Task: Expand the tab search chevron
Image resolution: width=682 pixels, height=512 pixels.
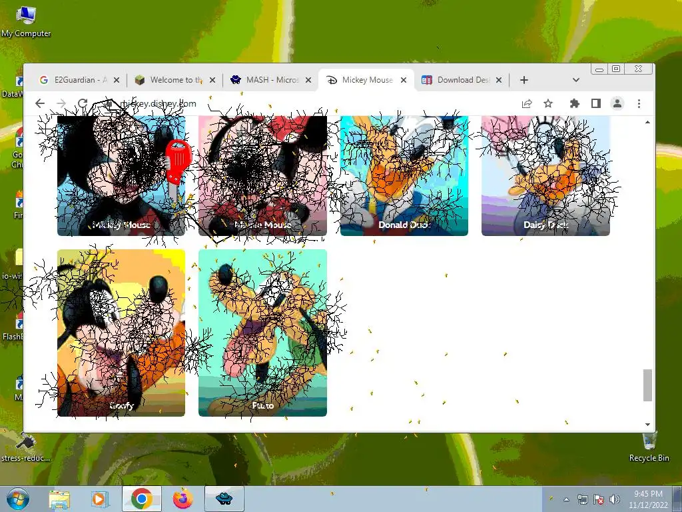Action: click(x=576, y=80)
